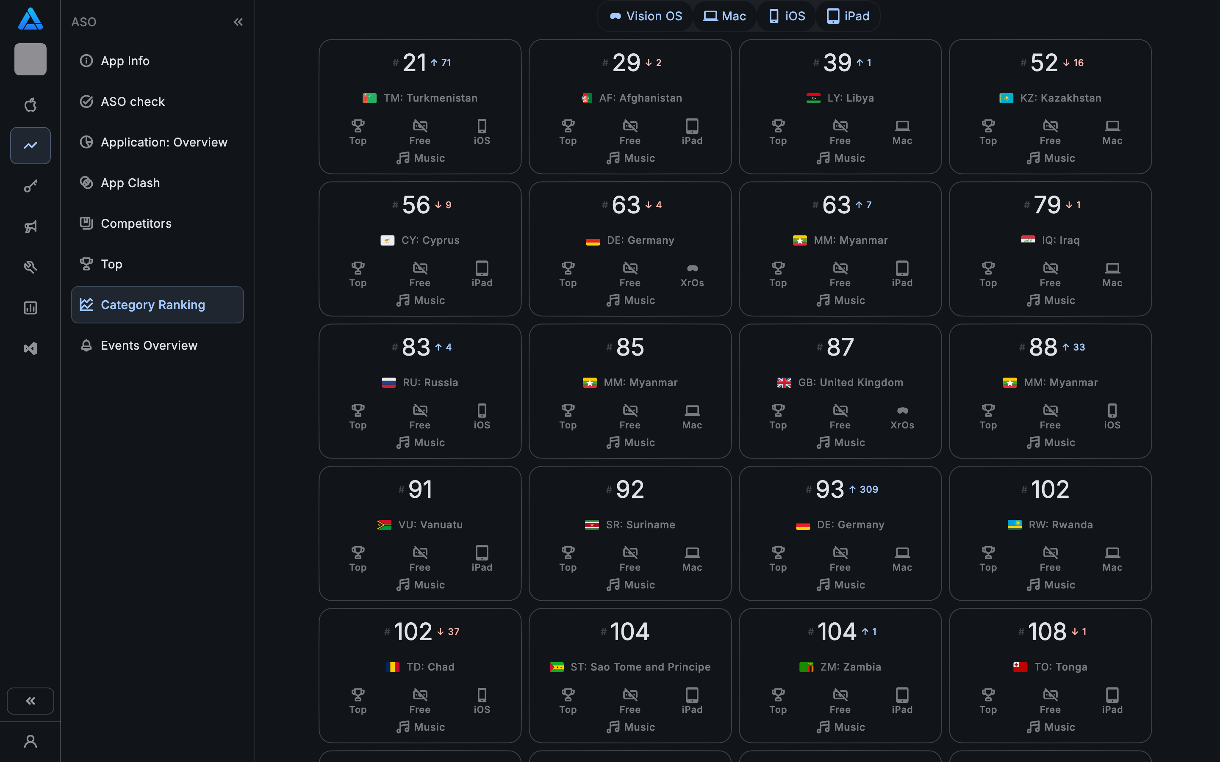1220x762 pixels.
Task: Click the Apple icon in left rail
Action: point(30,105)
